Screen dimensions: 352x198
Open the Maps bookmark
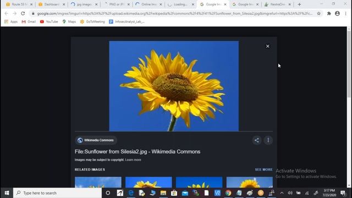pos(69,21)
